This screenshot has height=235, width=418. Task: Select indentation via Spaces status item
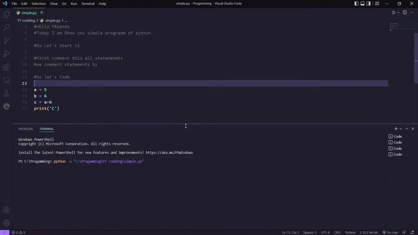tap(310, 232)
